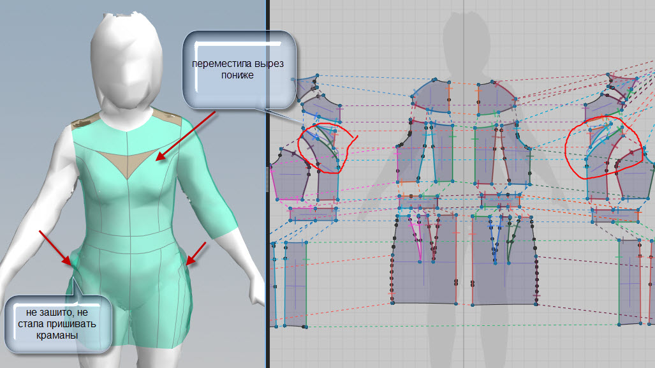Select the left upper yoke pattern above the bodice
Screen dimensions: 655x368
432,96
